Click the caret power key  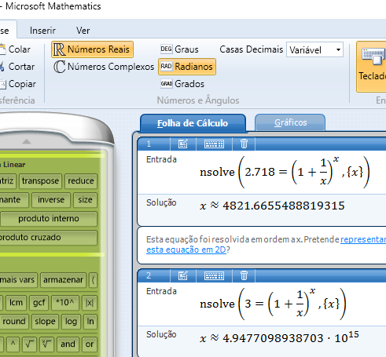coord(13,344)
